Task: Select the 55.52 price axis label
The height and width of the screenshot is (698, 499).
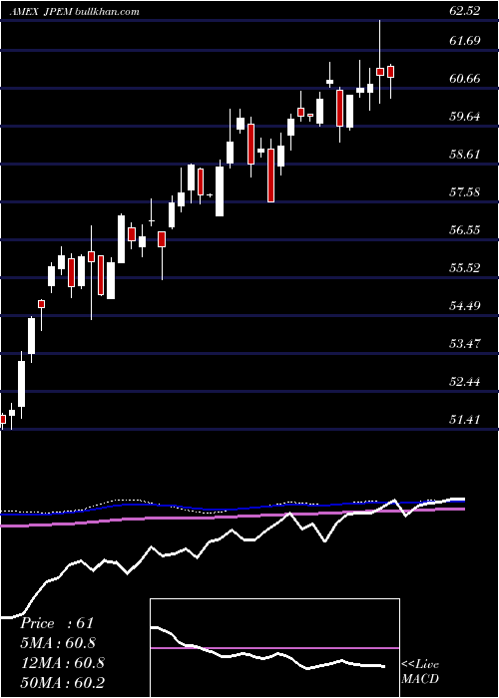Action: [x=465, y=268]
